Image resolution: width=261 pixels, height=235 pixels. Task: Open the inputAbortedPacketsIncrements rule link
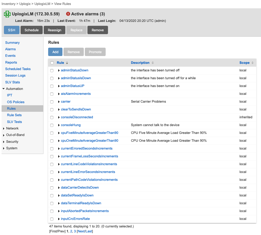pos(85,211)
